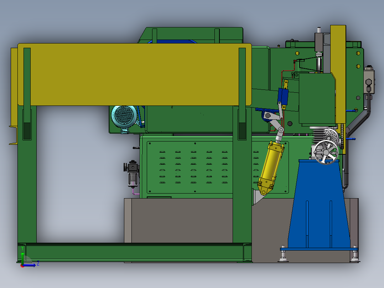Screen dimensions: 384x288
Task: Click the Z axis of the coordinate triad
Action: pyautogui.click(x=30, y=265)
